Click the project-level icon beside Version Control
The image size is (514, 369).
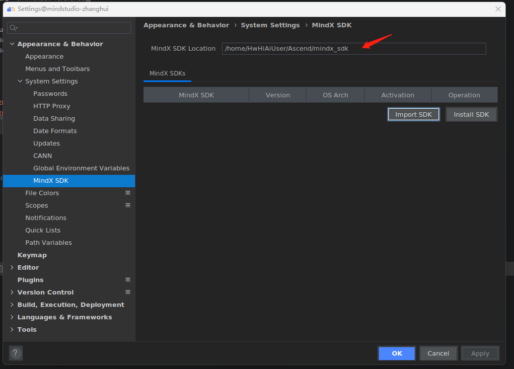pos(128,293)
